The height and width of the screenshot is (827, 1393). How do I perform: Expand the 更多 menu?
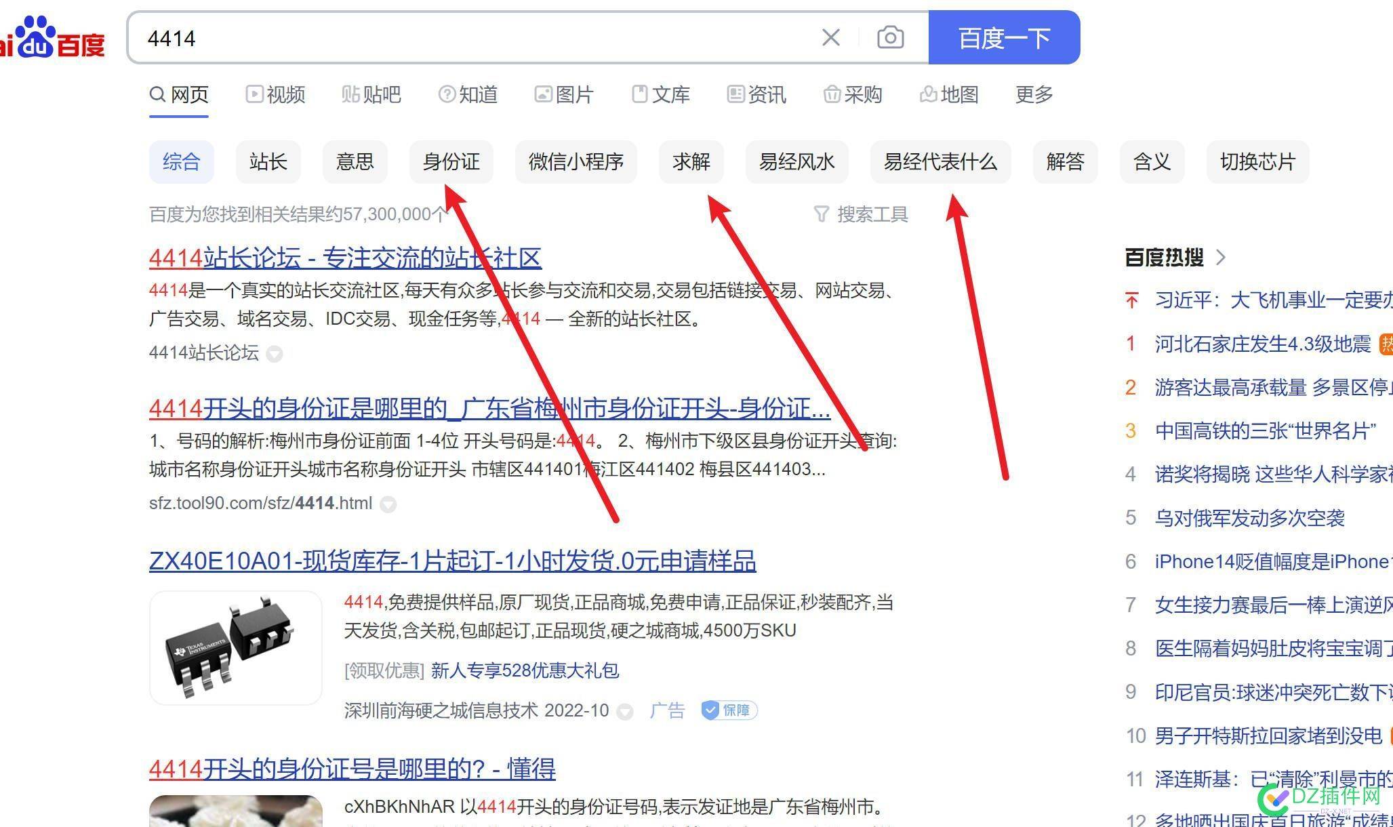point(1034,94)
